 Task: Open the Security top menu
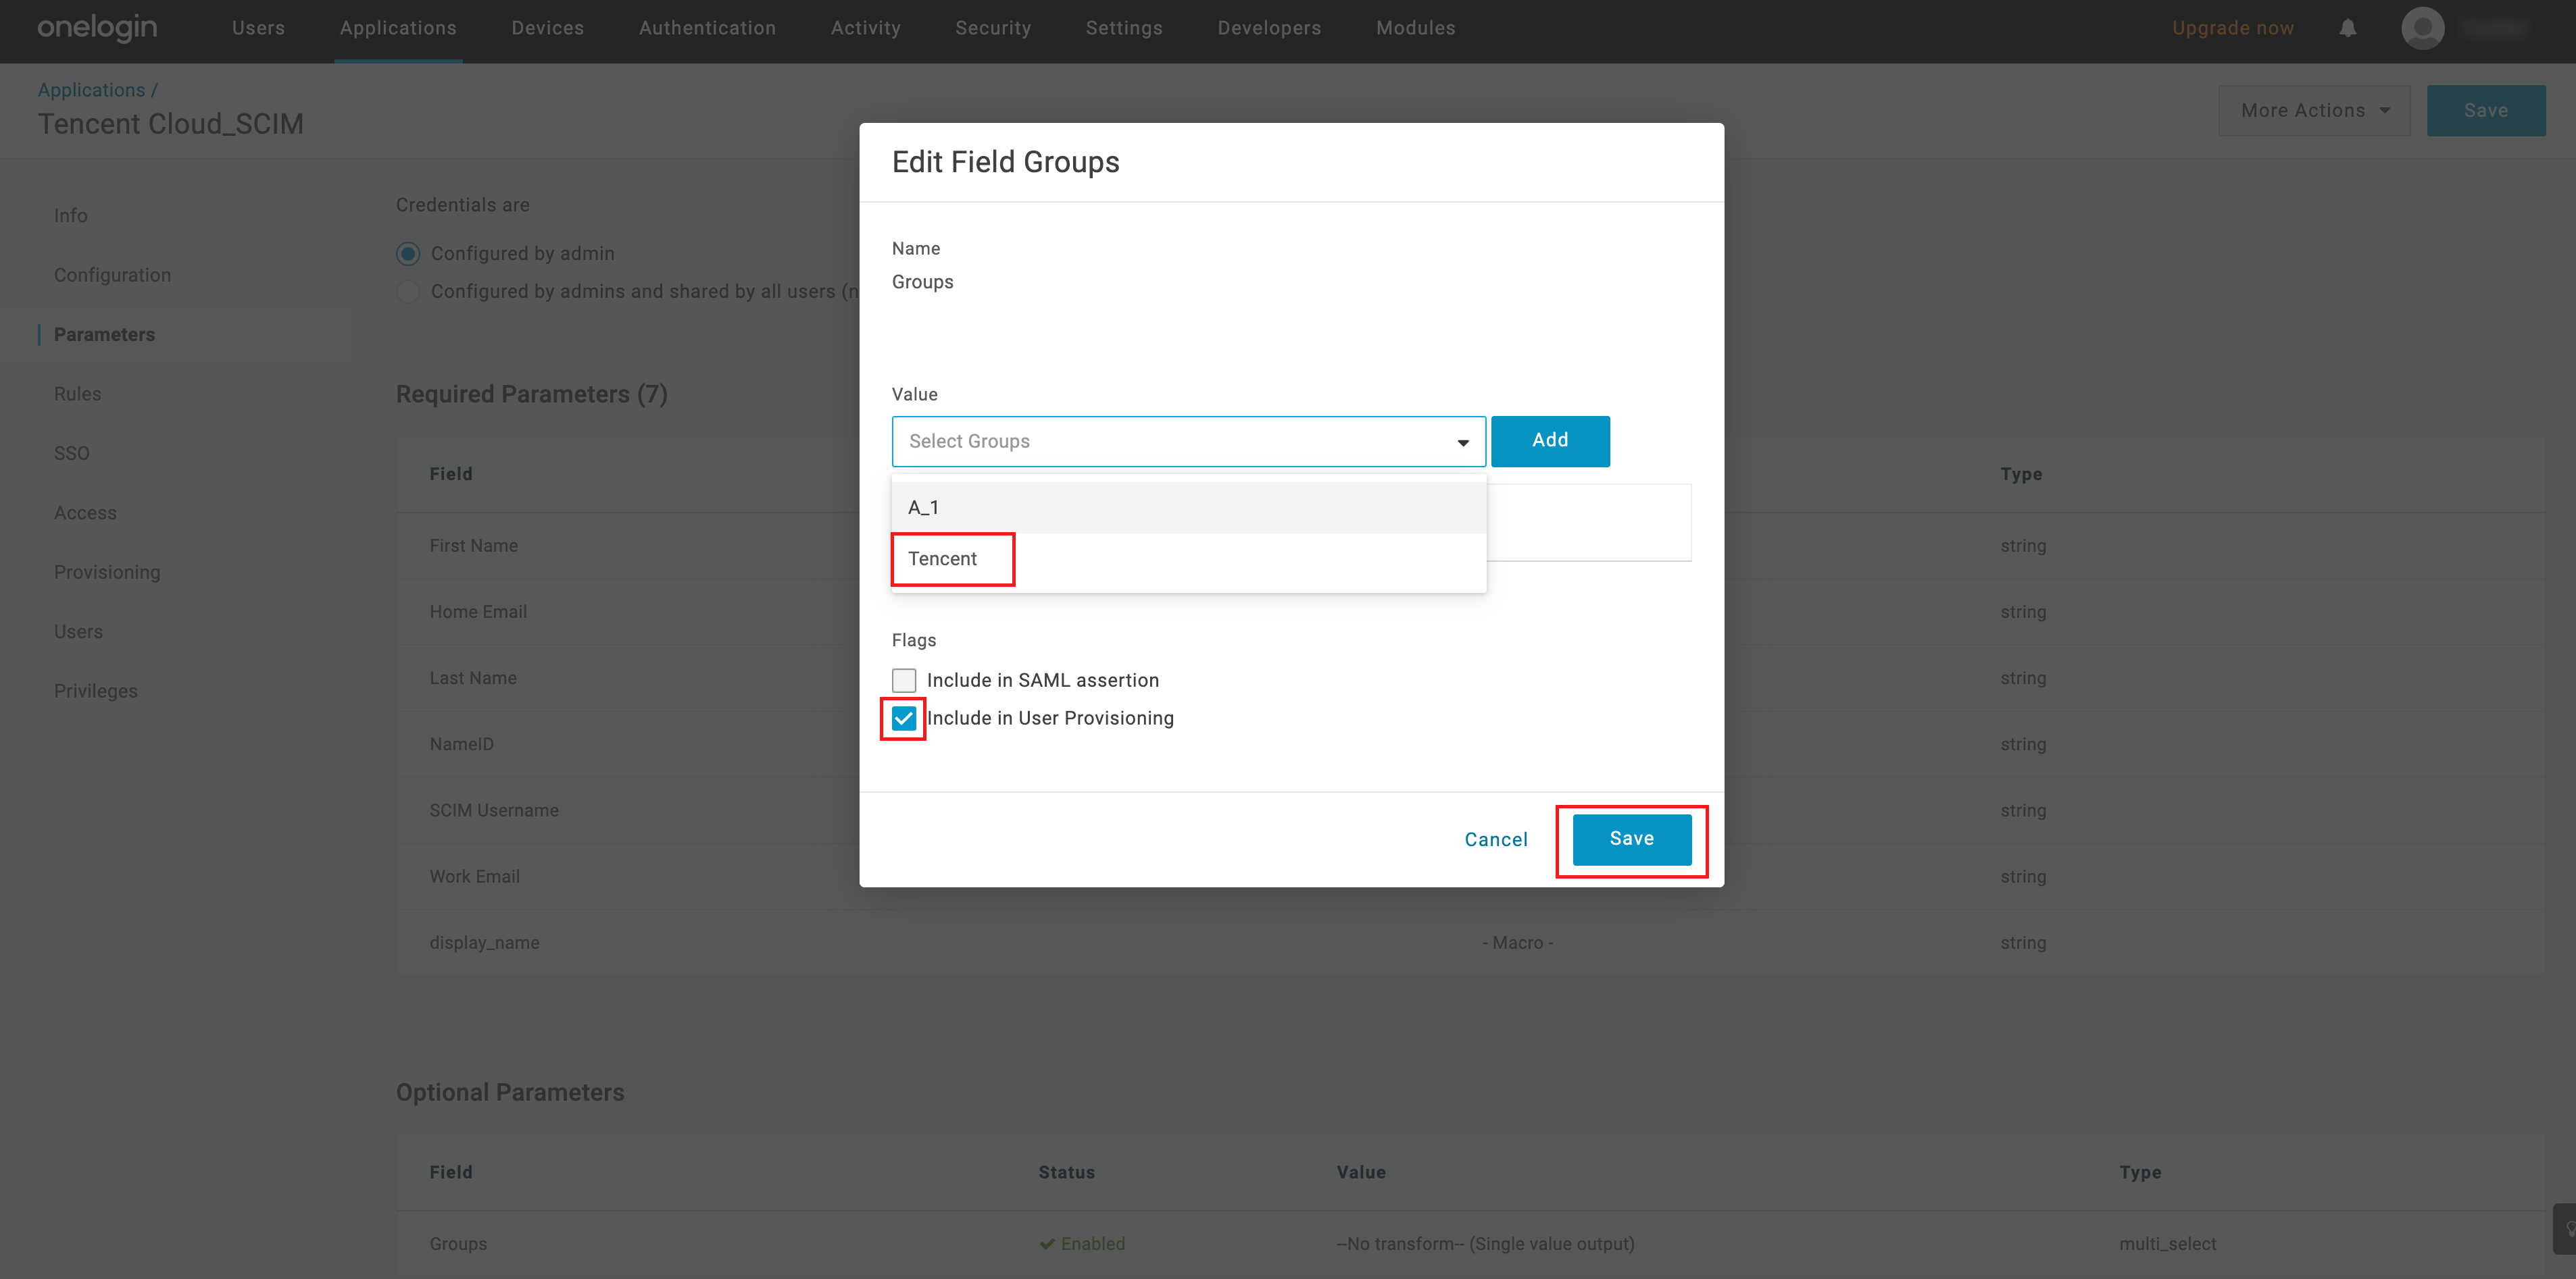tap(993, 28)
